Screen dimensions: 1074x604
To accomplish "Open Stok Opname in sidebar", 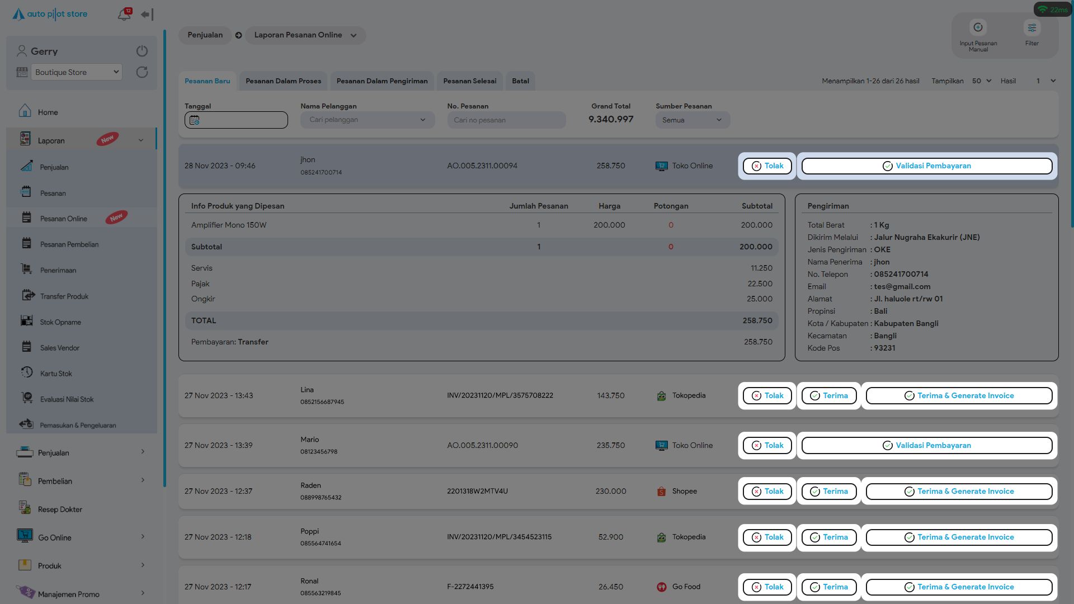I will click(60, 322).
